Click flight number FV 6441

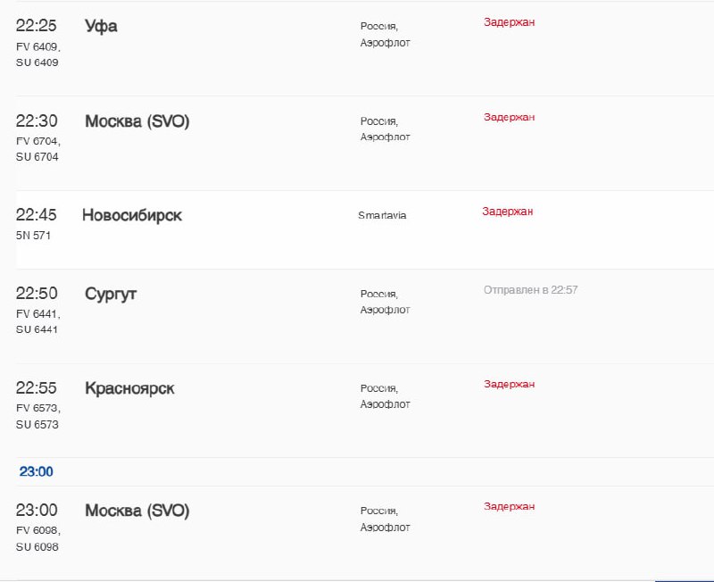point(38,313)
